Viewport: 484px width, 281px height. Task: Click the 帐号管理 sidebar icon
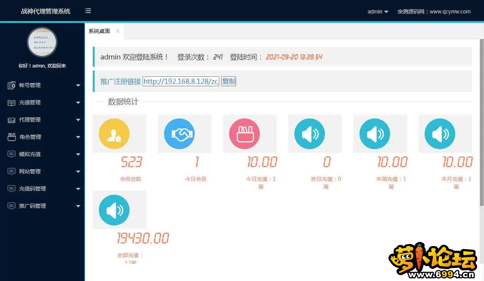pos(11,85)
